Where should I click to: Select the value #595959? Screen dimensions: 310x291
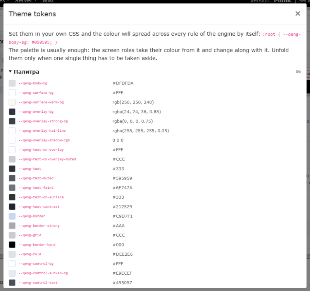pyautogui.click(x=122, y=178)
